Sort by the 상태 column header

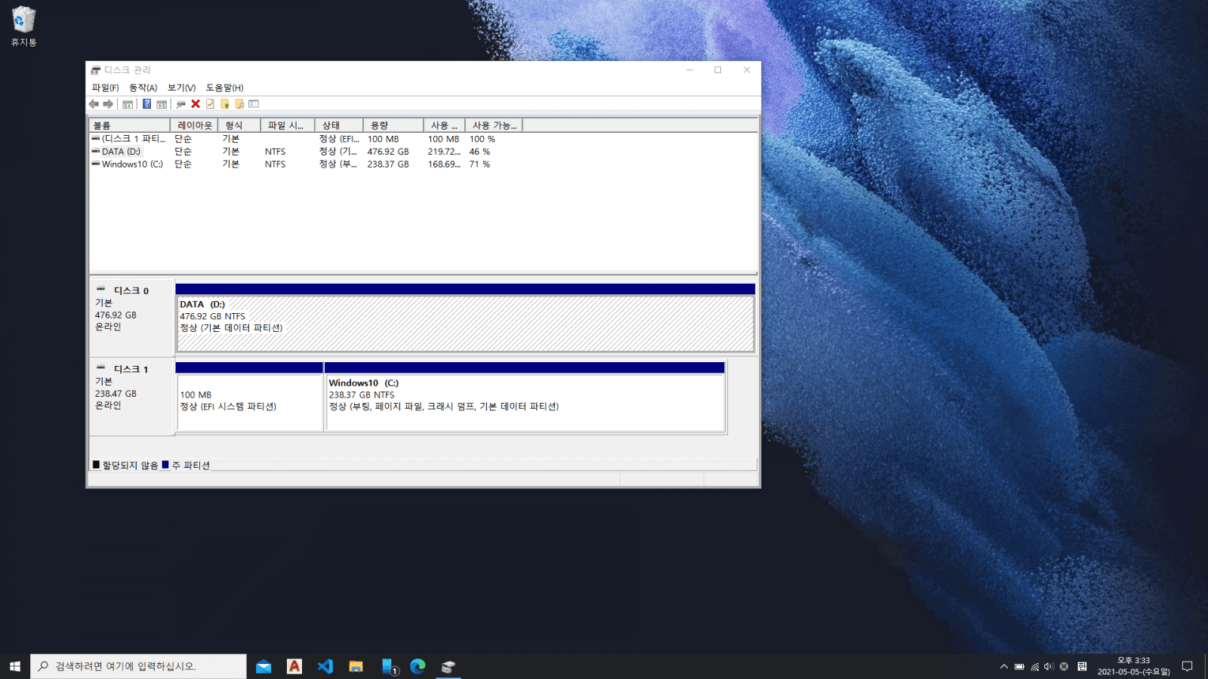pyautogui.click(x=339, y=125)
